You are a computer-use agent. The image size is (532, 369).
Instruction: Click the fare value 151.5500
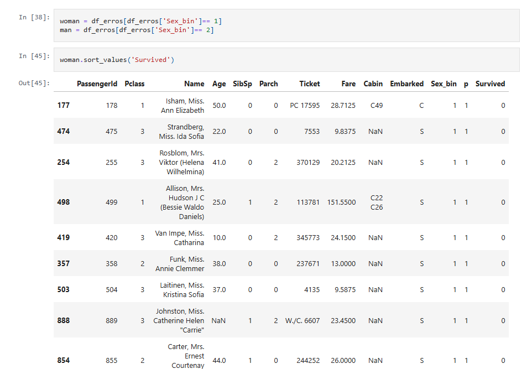[341, 202]
